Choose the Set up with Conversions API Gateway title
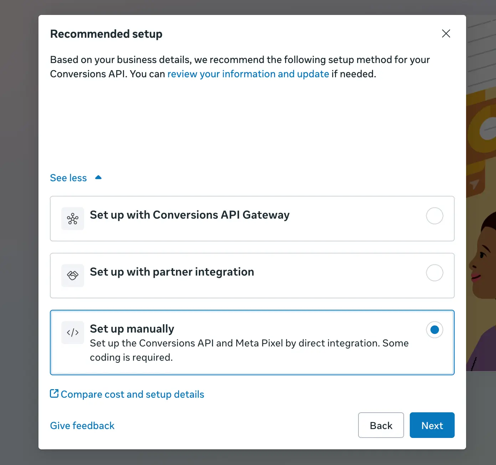 click(190, 215)
